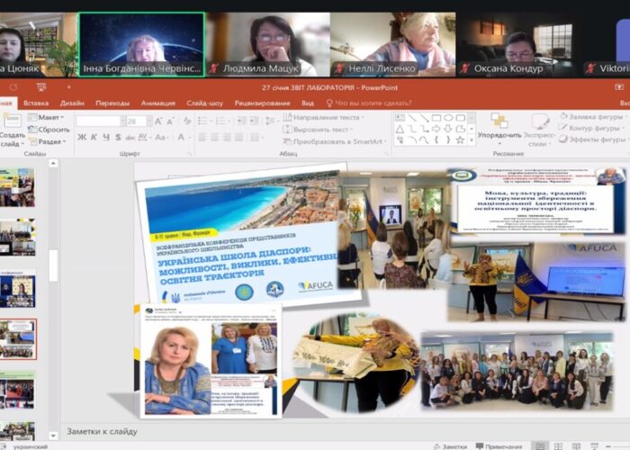
Task: Open the Макет layout dropdown
Action: tap(49, 117)
